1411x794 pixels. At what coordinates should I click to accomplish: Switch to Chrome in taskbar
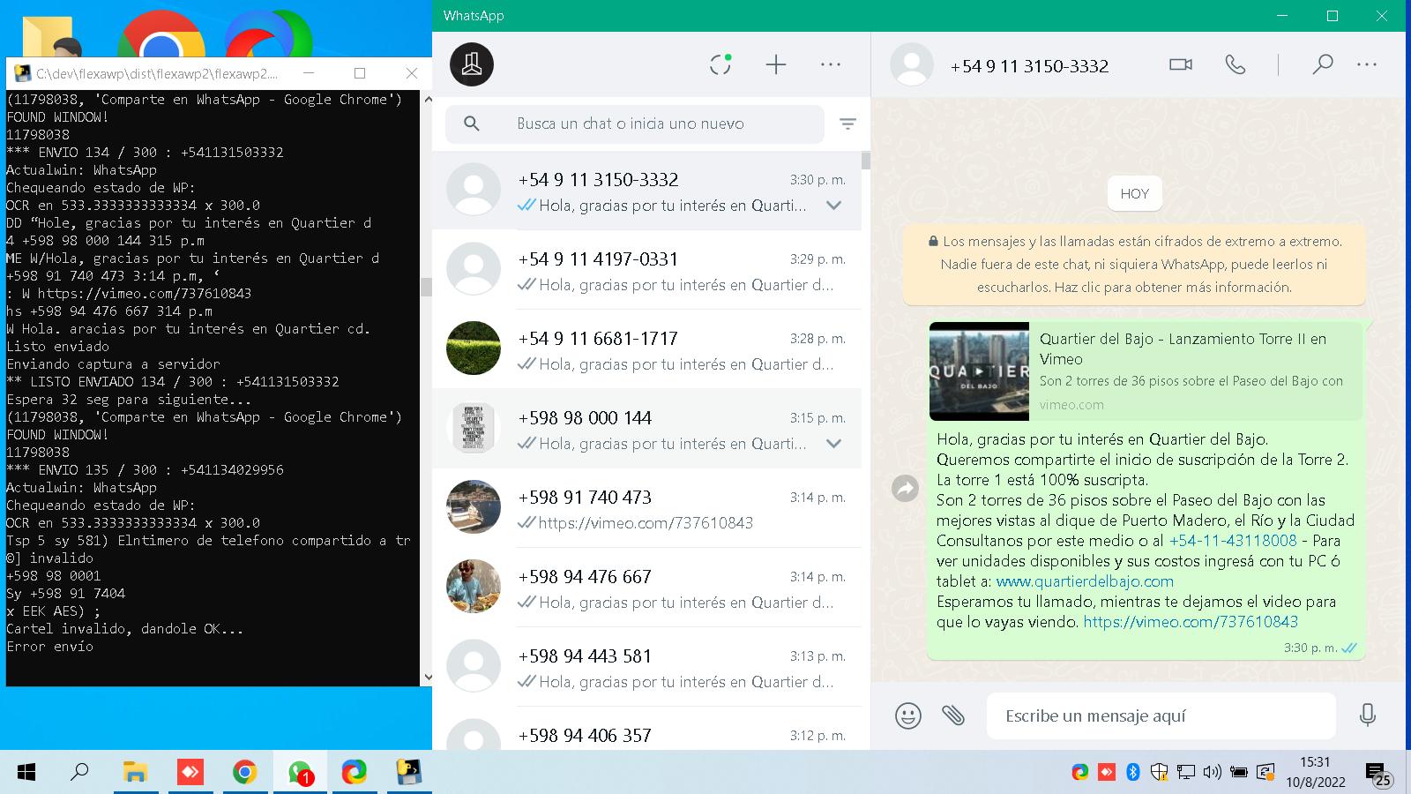[244, 773]
